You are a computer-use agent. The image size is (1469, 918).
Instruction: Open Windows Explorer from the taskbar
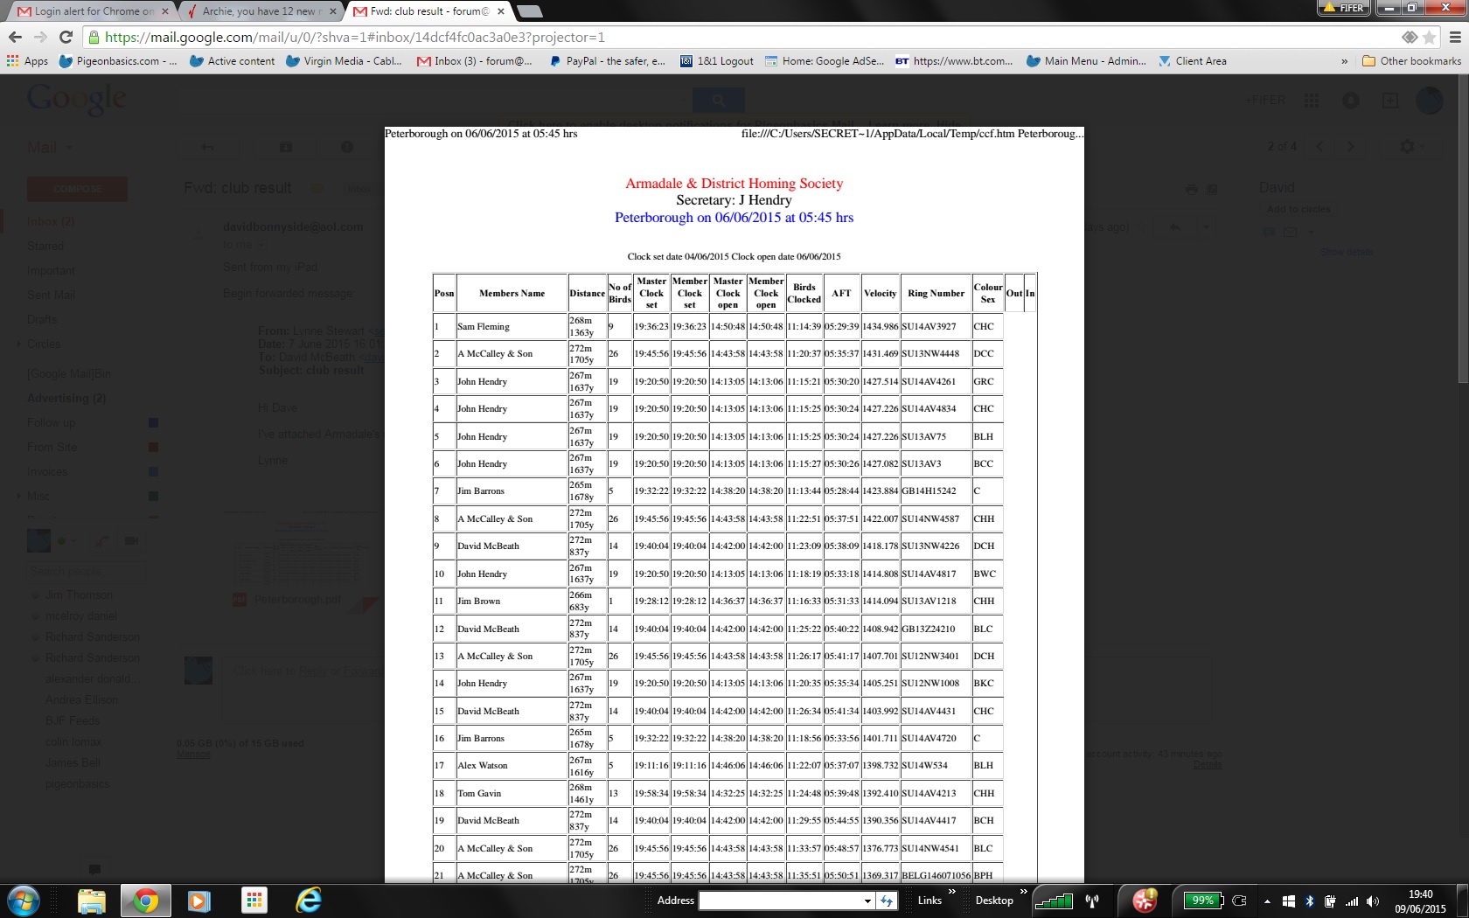tap(92, 901)
